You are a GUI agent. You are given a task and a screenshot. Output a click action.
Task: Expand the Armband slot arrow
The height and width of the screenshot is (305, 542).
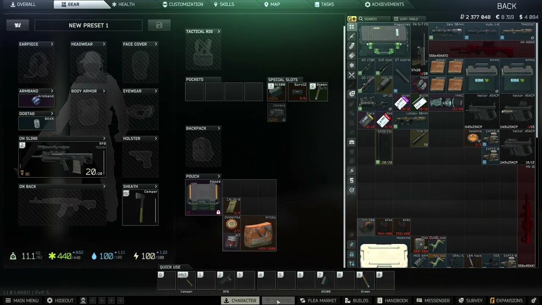click(x=52, y=91)
